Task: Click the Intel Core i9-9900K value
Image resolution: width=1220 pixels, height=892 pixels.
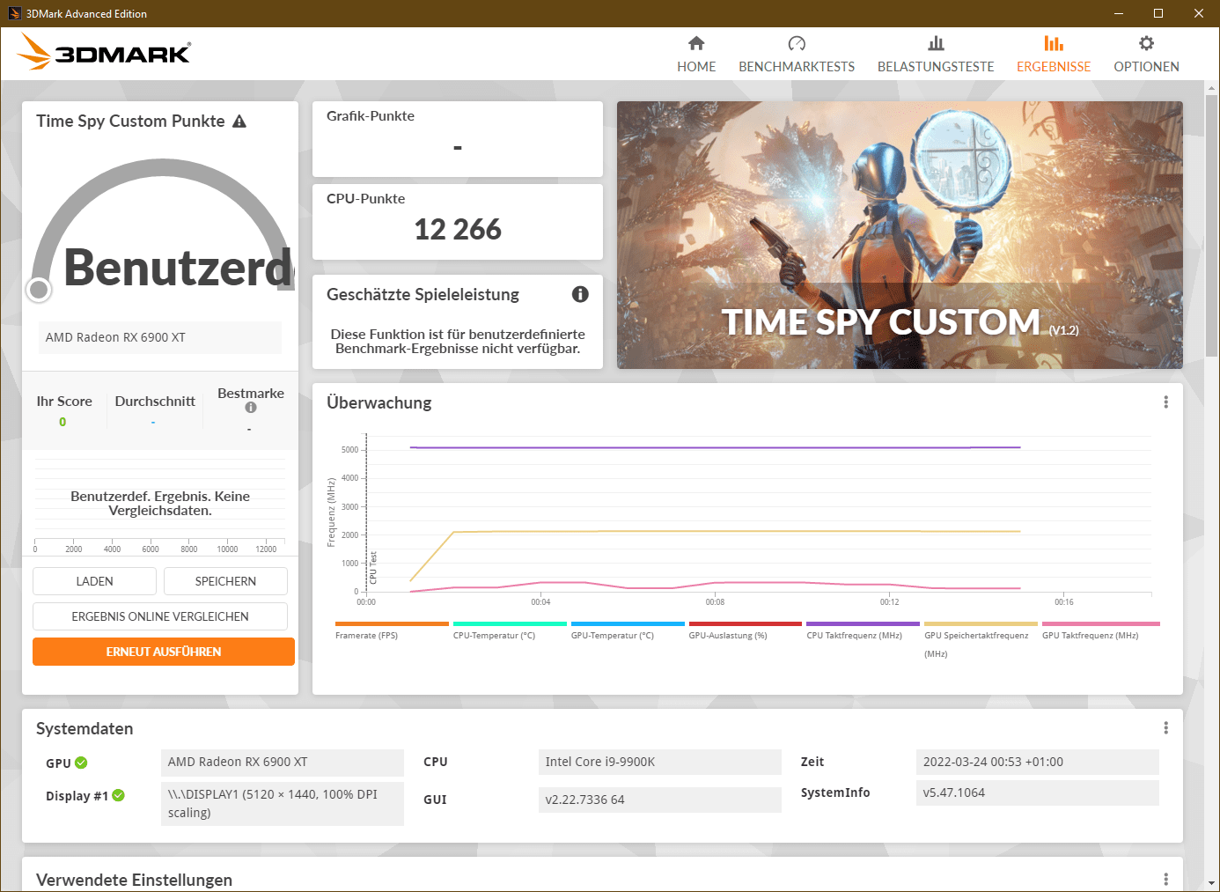Action: point(660,762)
